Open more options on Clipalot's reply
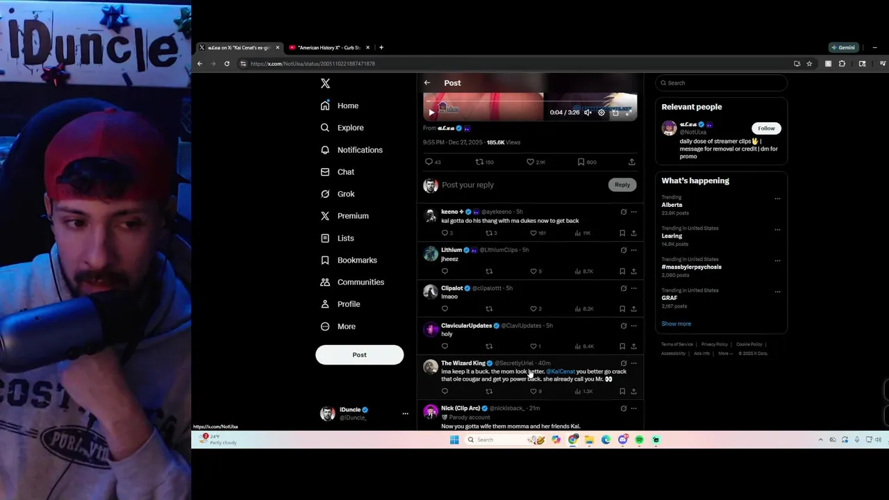889x500 pixels. pos(633,288)
